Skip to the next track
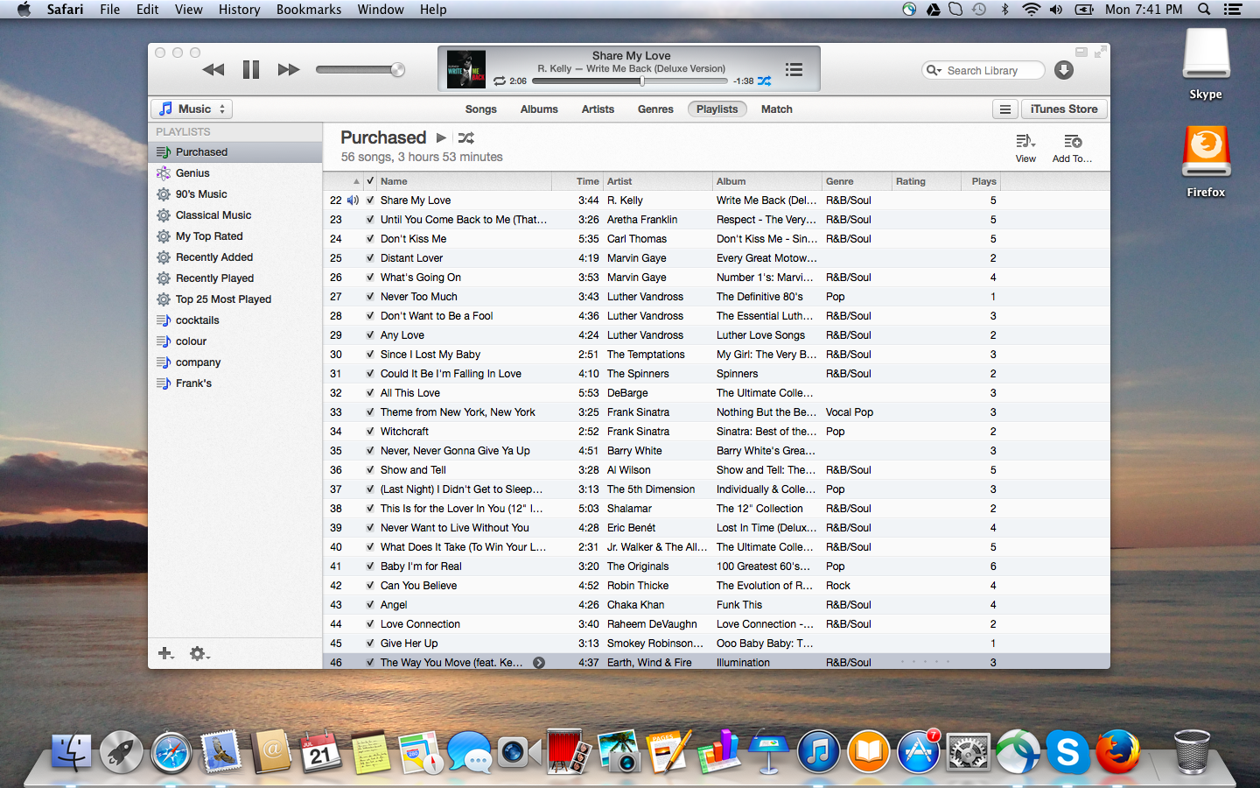The image size is (1260, 788). click(288, 70)
